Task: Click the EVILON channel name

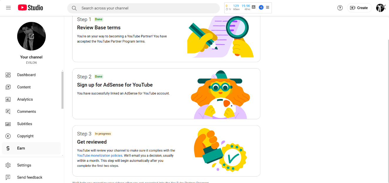Action: click(31, 63)
